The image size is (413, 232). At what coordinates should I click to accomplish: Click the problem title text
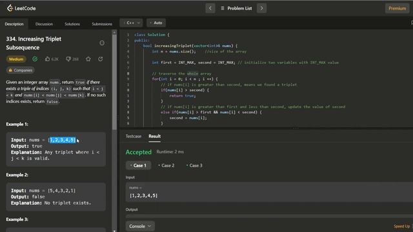coord(34,43)
